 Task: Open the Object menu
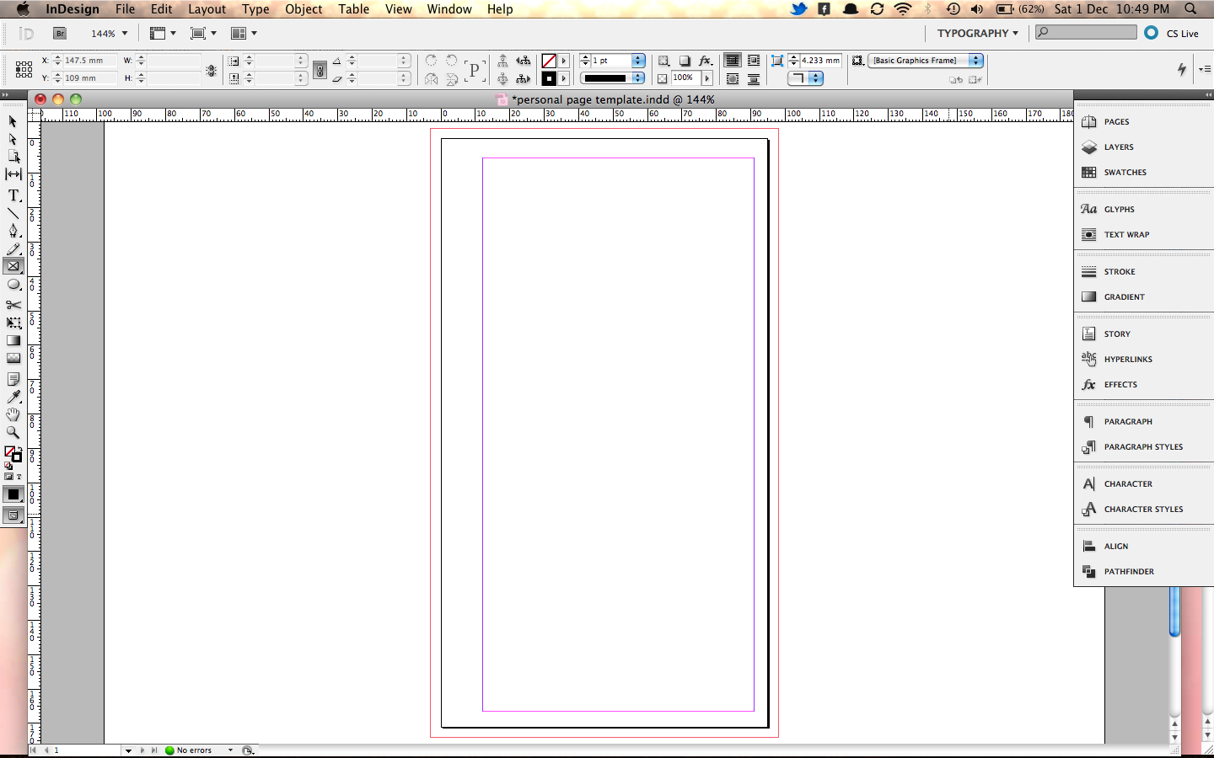(x=303, y=9)
